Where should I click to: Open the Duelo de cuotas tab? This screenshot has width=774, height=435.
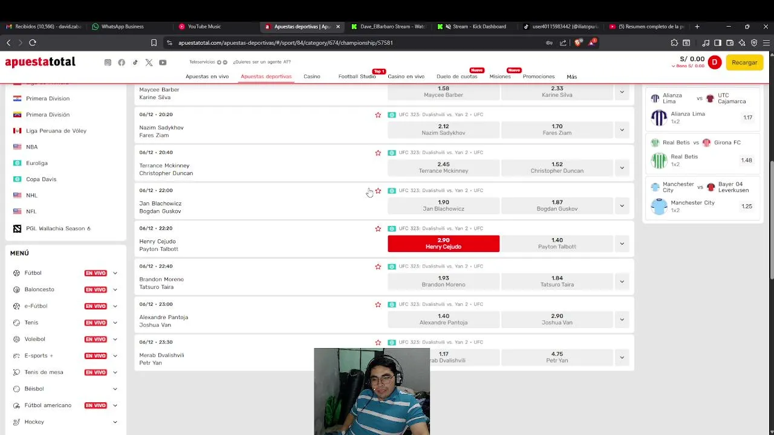(x=457, y=77)
